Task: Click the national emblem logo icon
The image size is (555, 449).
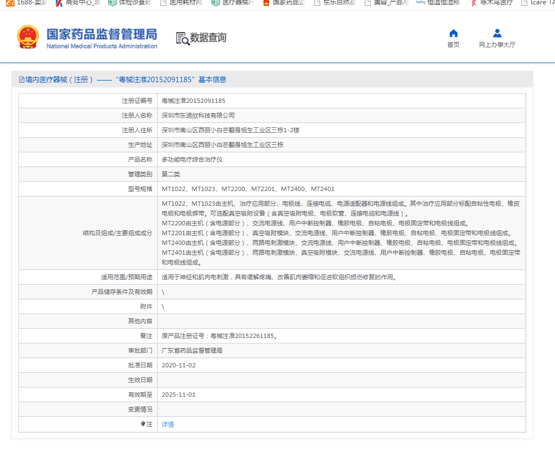Action: tap(28, 38)
